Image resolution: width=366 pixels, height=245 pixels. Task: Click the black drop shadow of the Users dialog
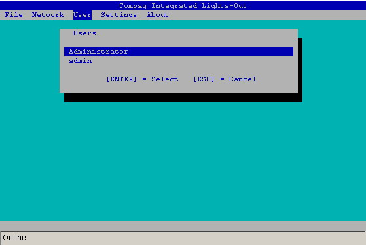tap(183, 98)
